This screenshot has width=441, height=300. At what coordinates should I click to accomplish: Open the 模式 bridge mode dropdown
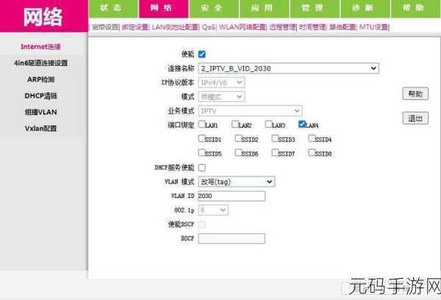click(x=221, y=97)
